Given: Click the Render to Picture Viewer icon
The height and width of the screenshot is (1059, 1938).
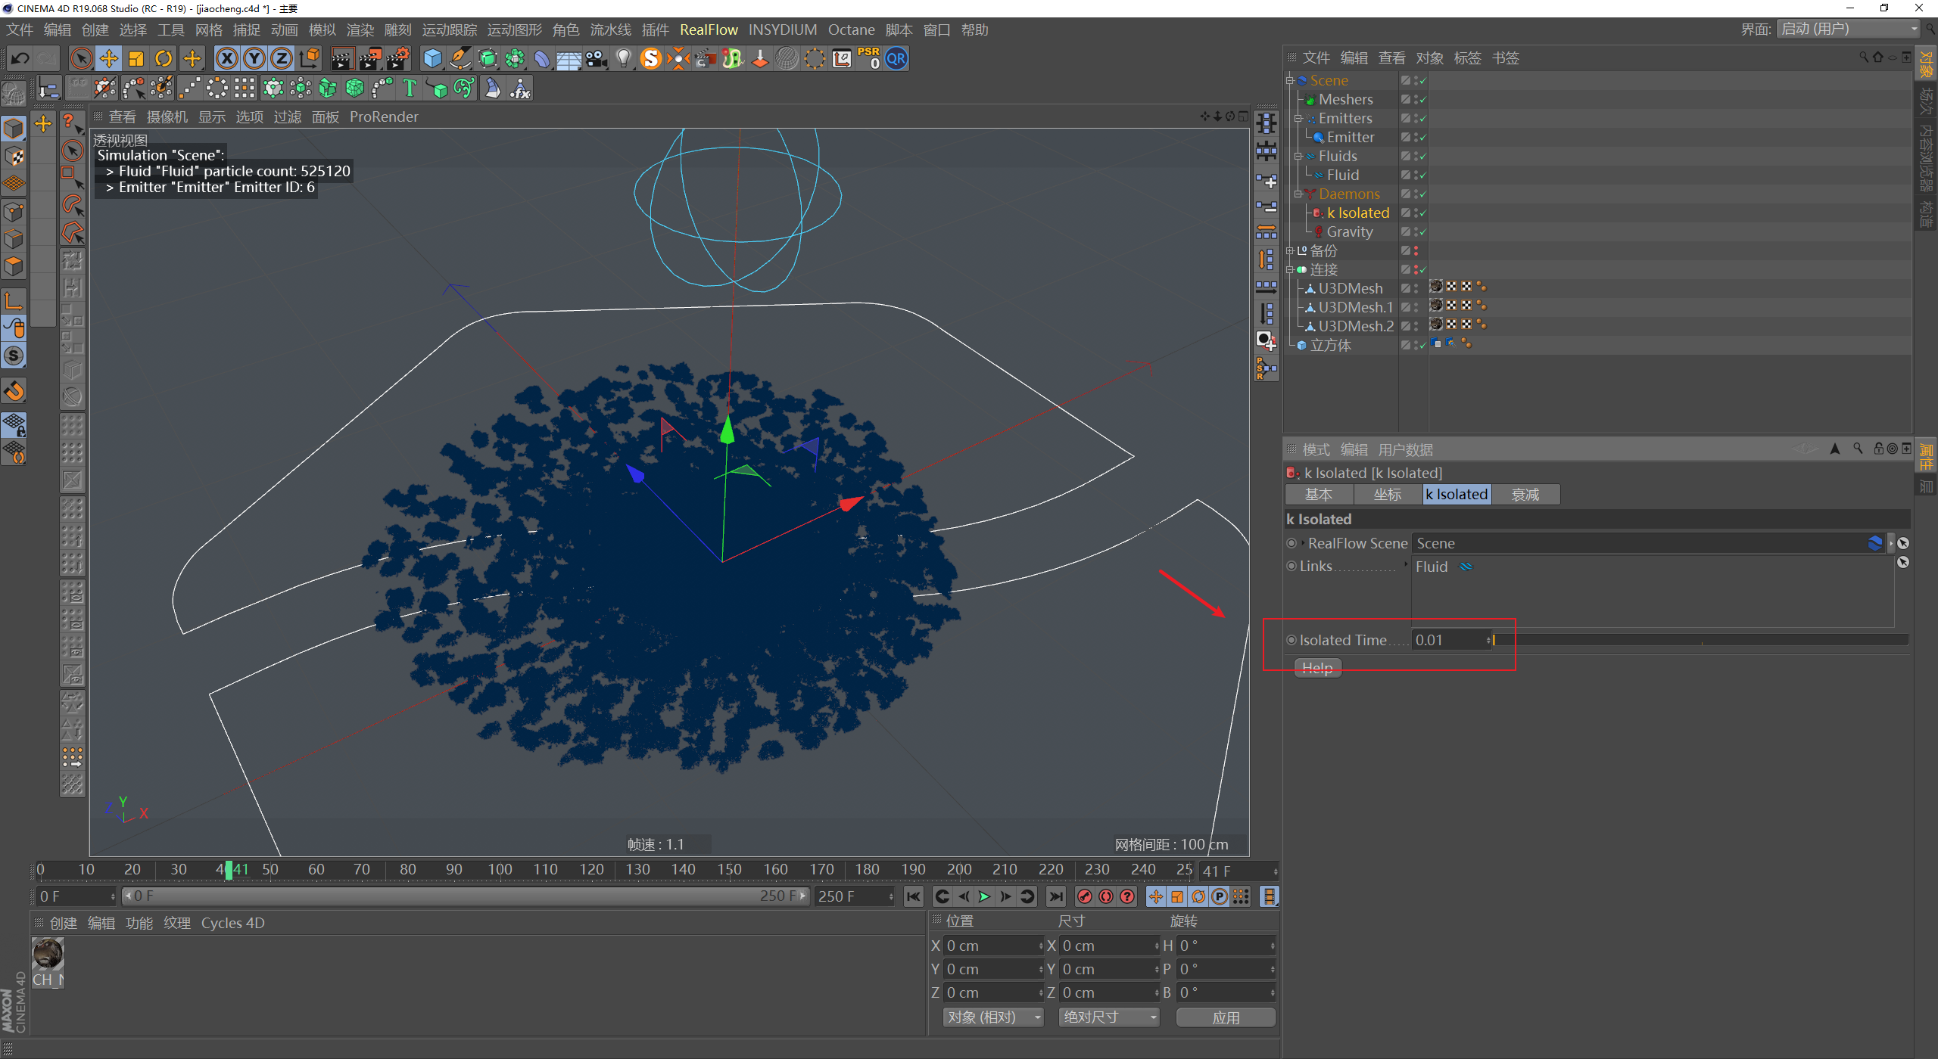Looking at the screenshot, I should [x=370, y=58].
